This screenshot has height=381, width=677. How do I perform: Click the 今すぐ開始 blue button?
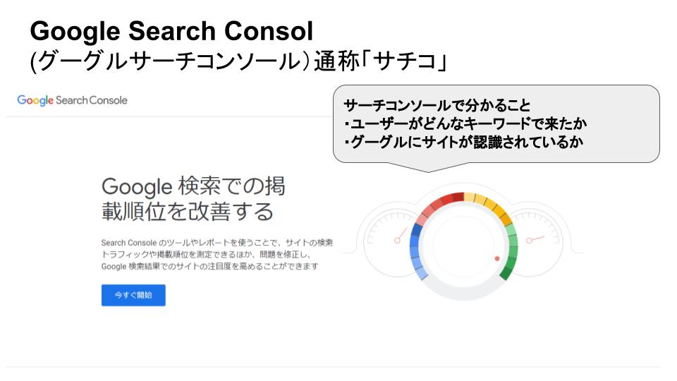[x=133, y=295]
